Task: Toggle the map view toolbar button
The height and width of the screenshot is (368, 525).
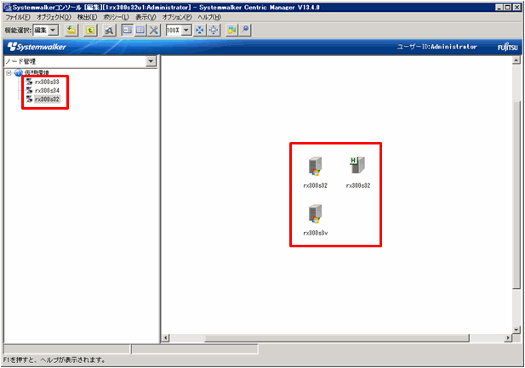Action: 128,30
